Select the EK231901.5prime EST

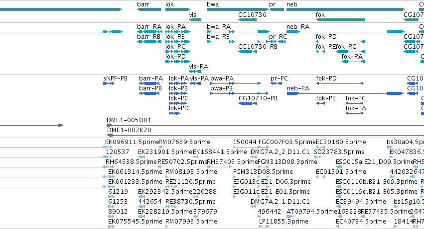[x=141, y=157]
